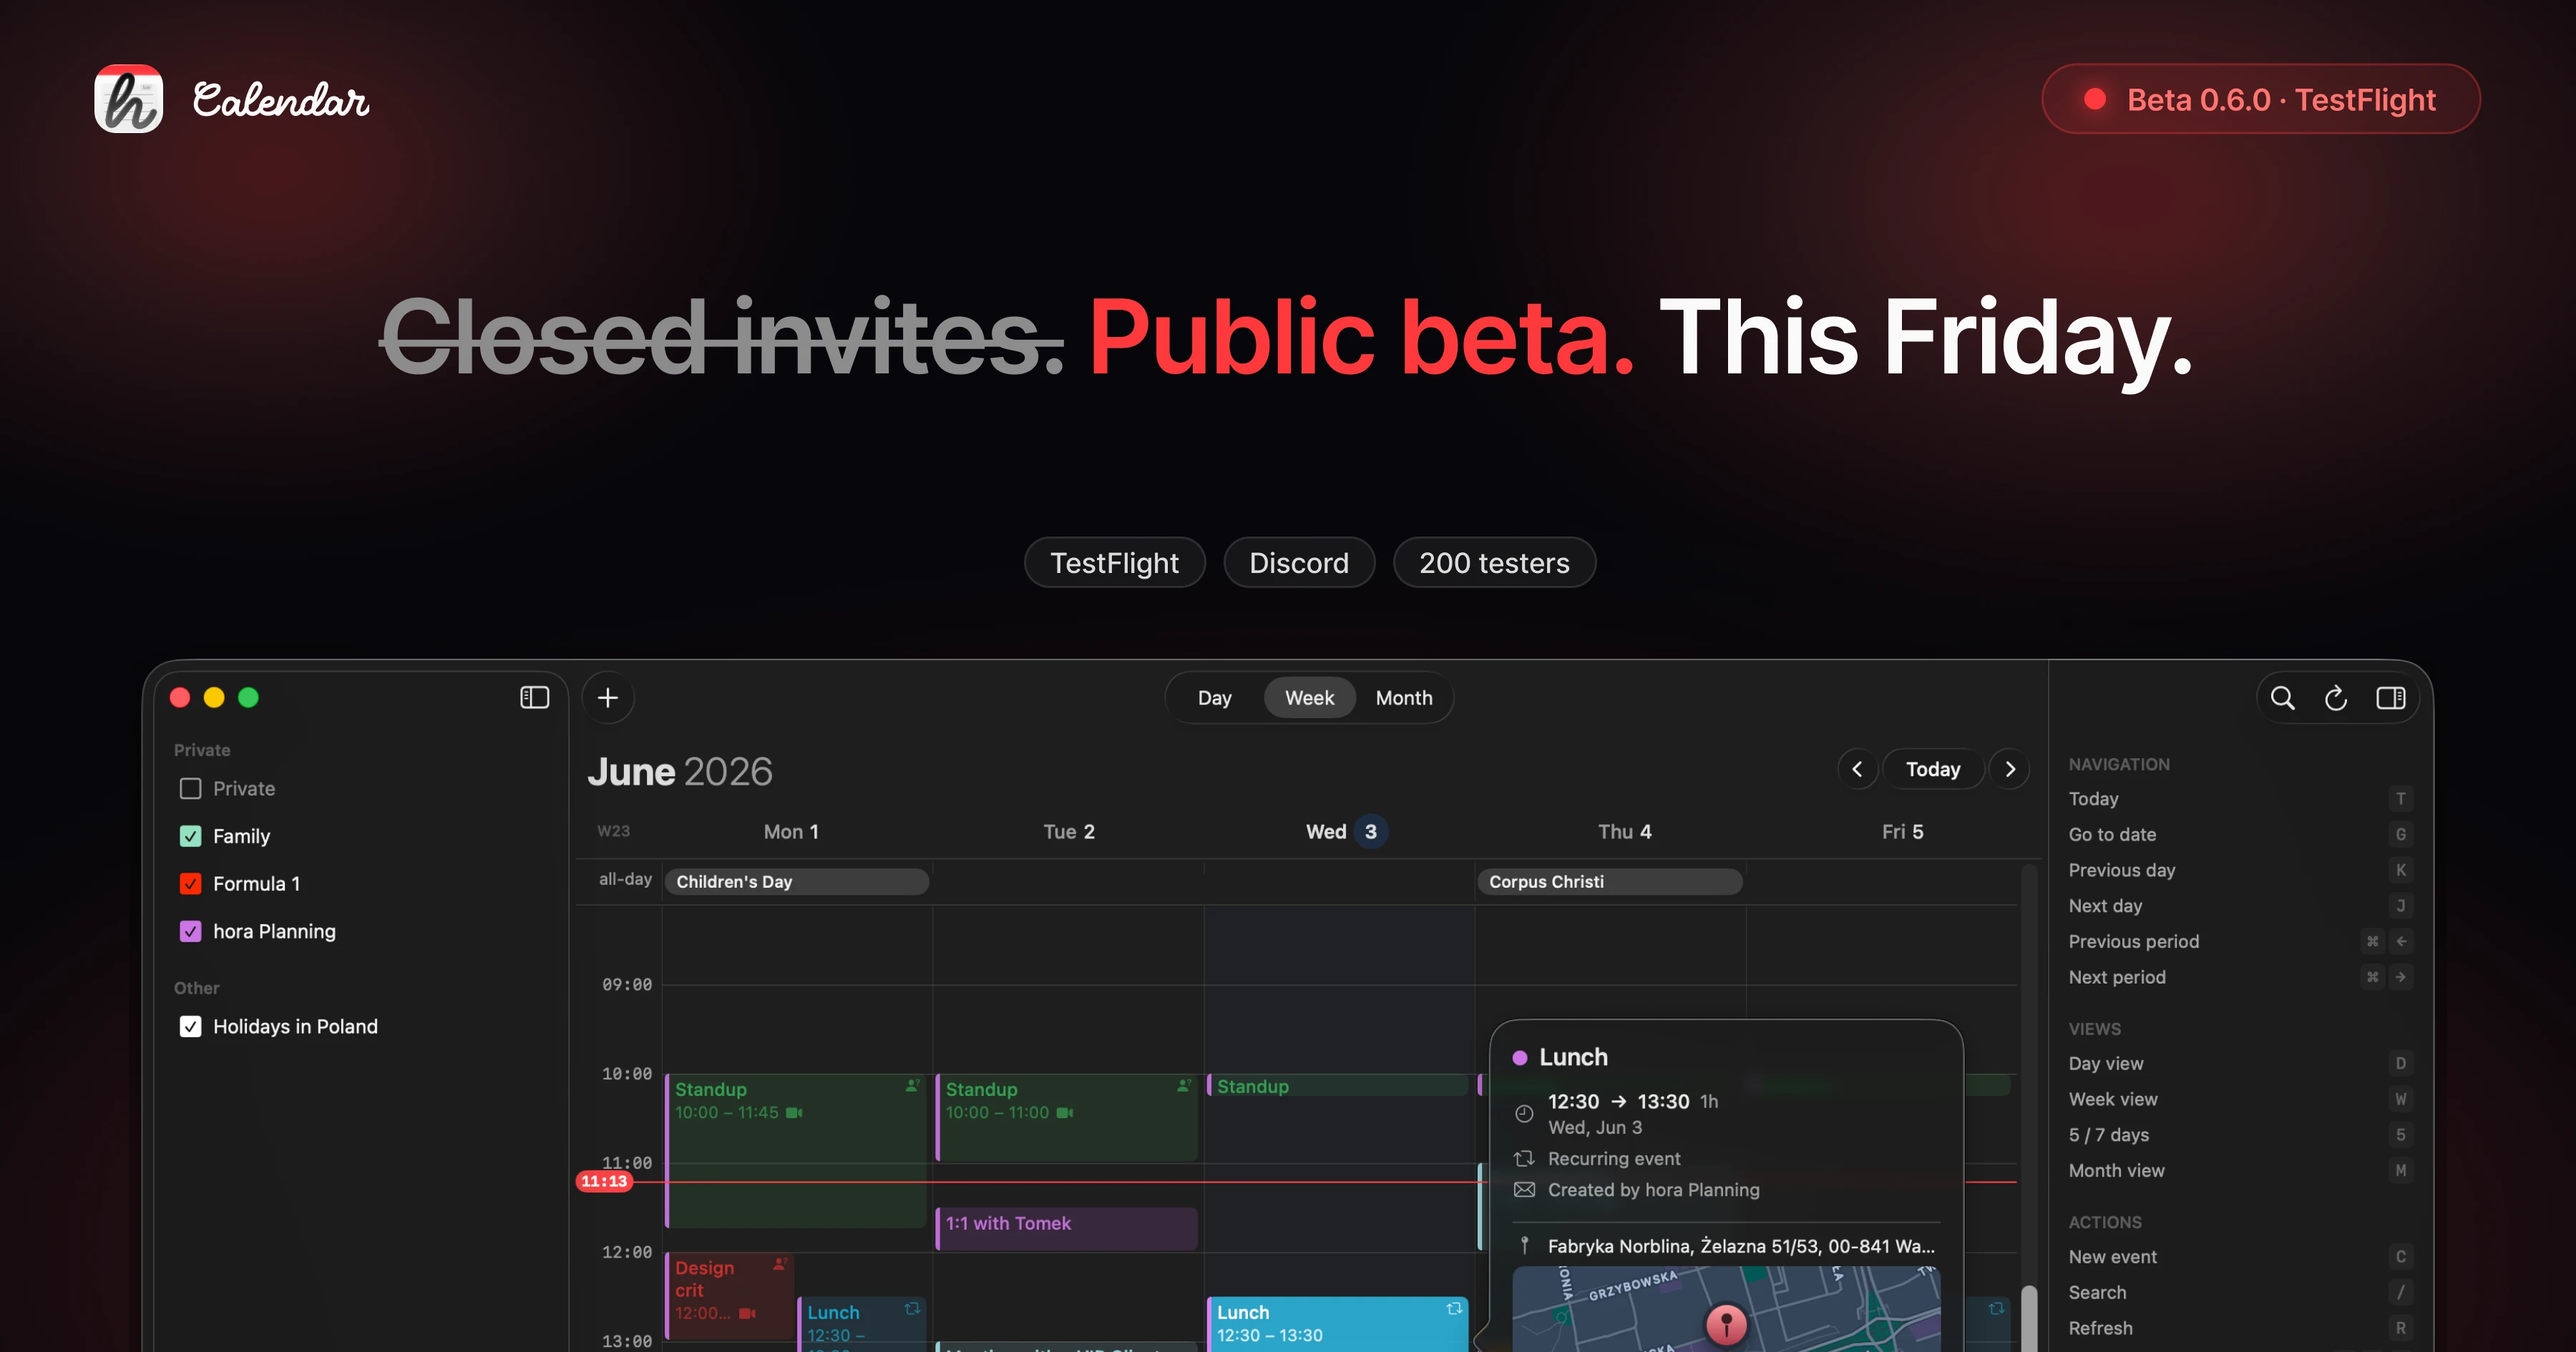Toggle the right sidebar panel

click(x=2391, y=697)
